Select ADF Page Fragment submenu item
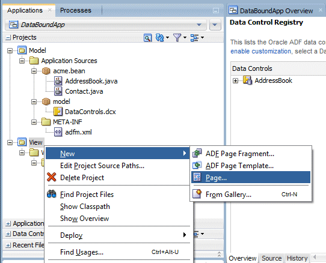 (251, 153)
